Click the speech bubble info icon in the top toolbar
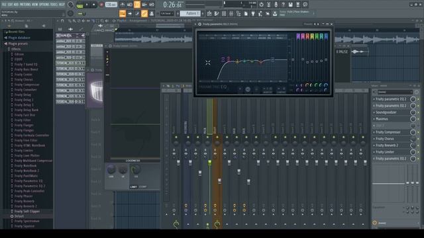Image resolution: width=424 pixels, height=238 pixels. tap(305, 5)
